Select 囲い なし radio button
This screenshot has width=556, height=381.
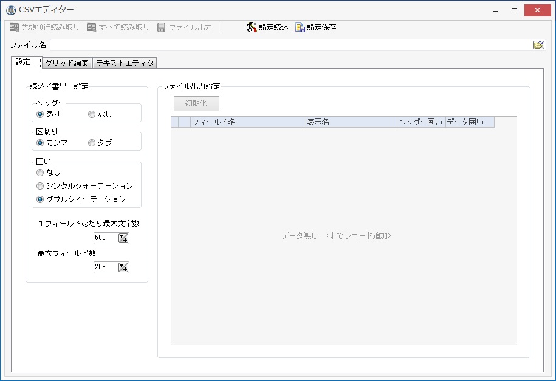[40, 173]
